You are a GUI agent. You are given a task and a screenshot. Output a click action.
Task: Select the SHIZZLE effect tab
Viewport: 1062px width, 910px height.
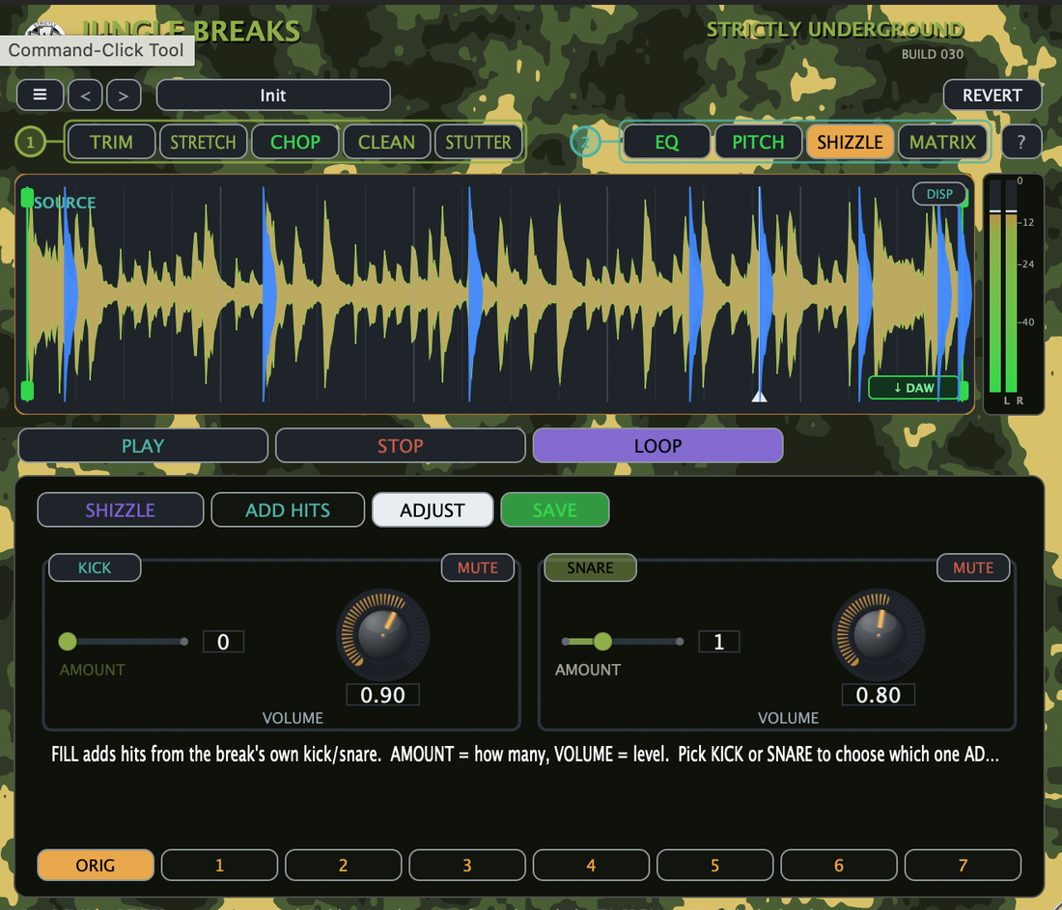(850, 142)
